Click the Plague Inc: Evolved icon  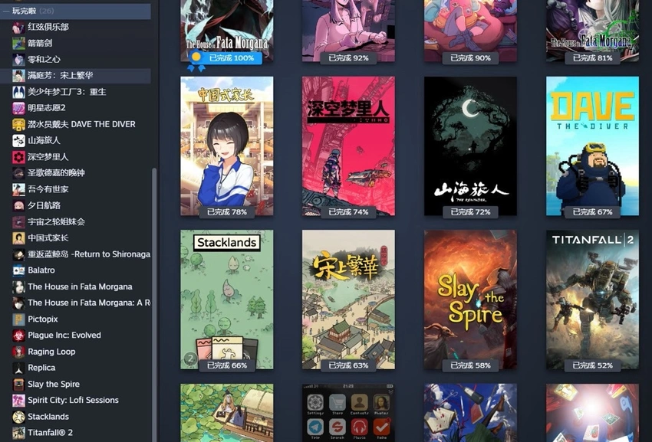point(18,336)
